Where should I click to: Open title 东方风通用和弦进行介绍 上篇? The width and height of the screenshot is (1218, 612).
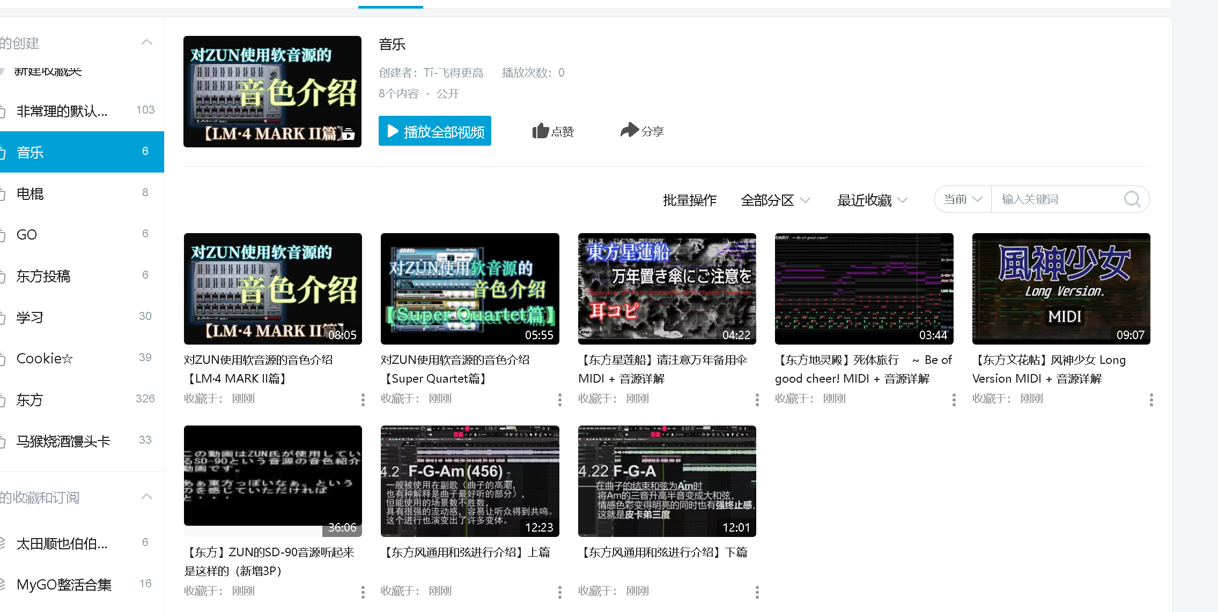click(x=466, y=553)
